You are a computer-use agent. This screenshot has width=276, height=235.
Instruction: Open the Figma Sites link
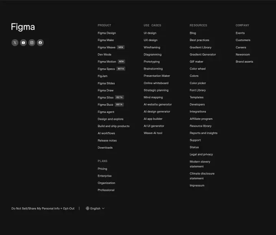point(106,98)
